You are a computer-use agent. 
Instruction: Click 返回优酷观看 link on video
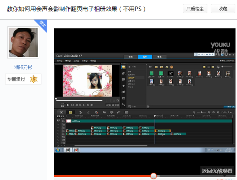[217, 171]
